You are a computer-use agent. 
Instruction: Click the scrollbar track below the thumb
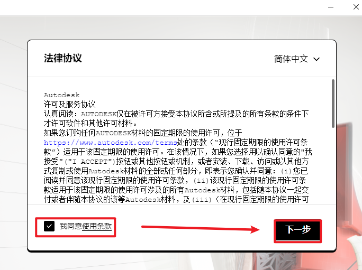(x=333, y=169)
